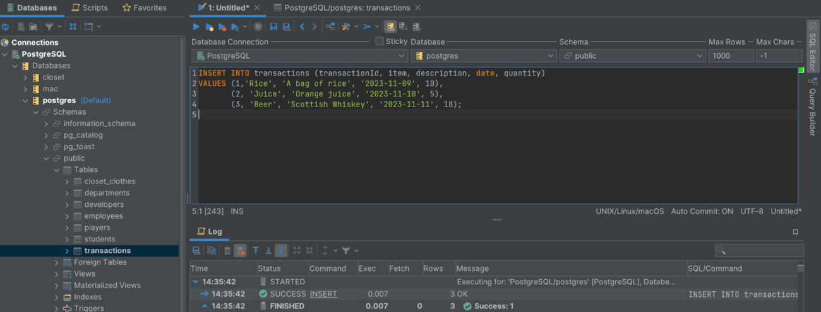Run the SQL with the Execute button
This screenshot has width=821, height=312.
pyautogui.click(x=196, y=26)
